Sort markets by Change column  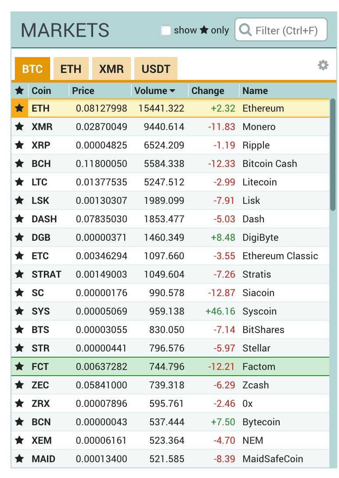pyautogui.click(x=208, y=91)
